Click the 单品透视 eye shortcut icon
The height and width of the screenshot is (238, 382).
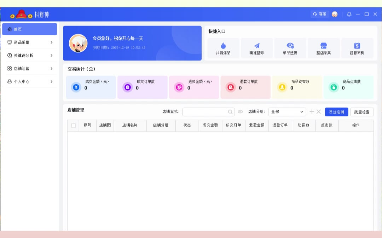pos(290,46)
